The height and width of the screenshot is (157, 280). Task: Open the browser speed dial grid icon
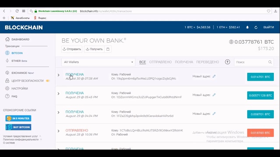(24, 11)
